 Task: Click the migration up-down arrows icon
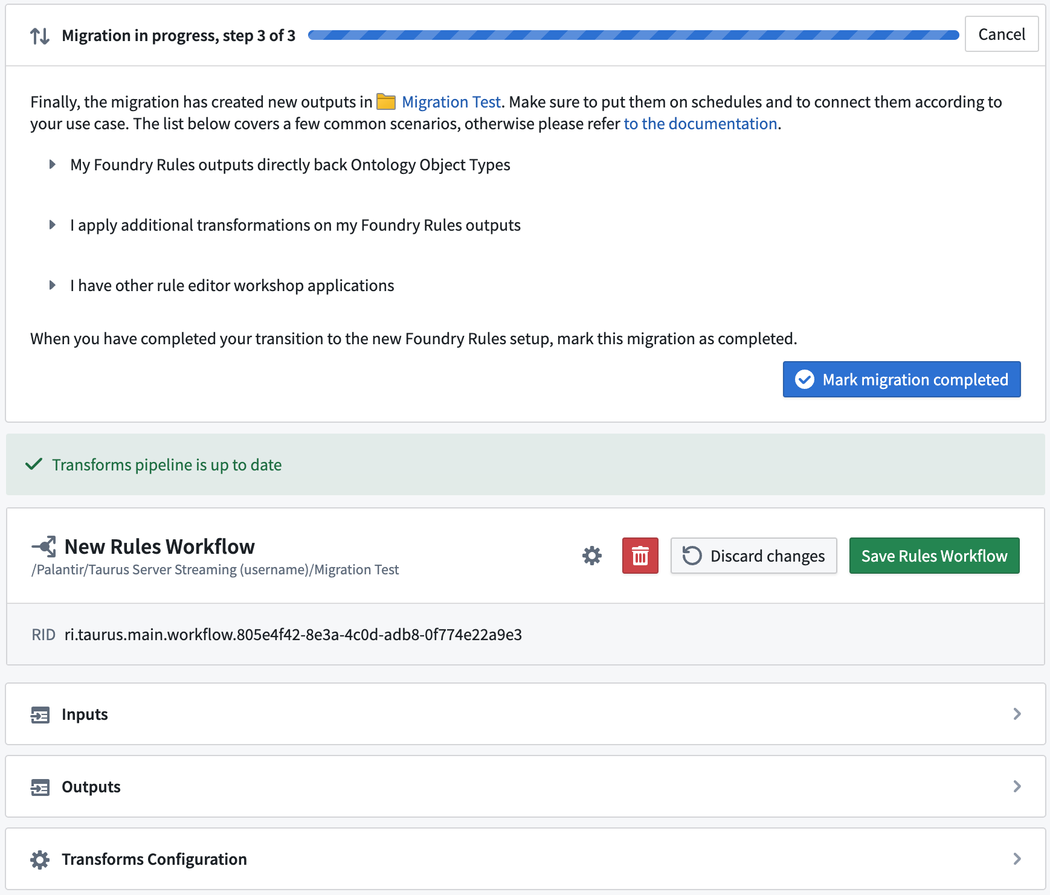point(40,36)
